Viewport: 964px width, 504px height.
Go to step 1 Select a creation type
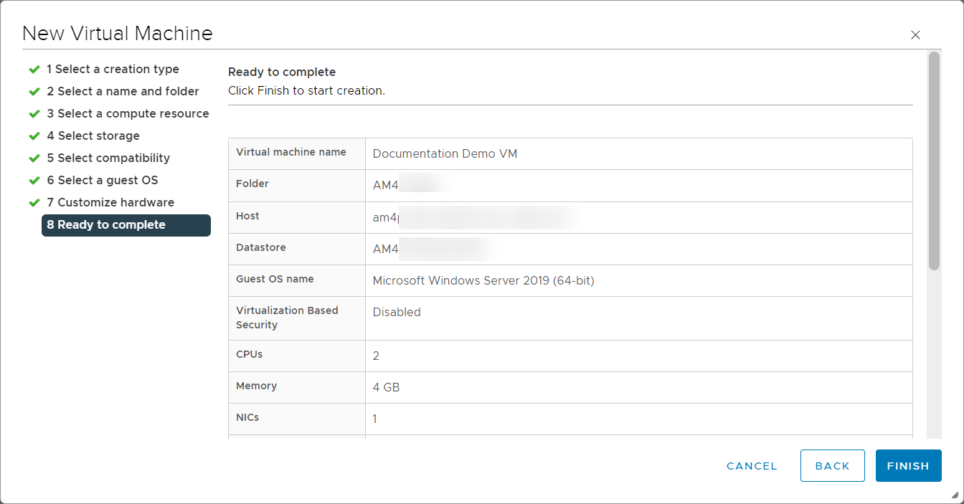point(113,70)
